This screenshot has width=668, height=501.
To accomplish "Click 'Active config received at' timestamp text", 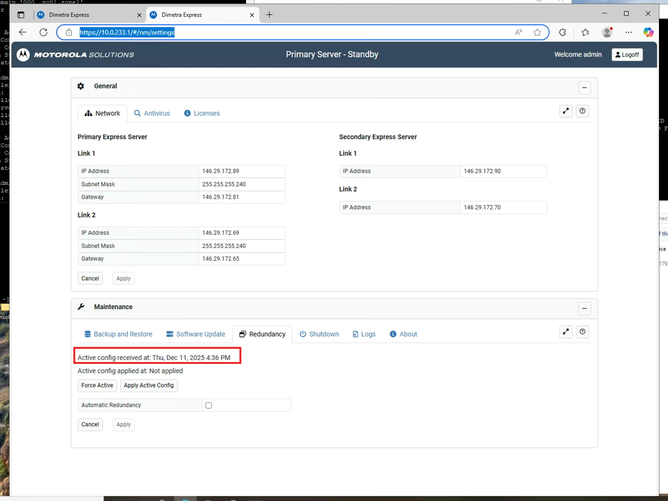I will [154, 357].
